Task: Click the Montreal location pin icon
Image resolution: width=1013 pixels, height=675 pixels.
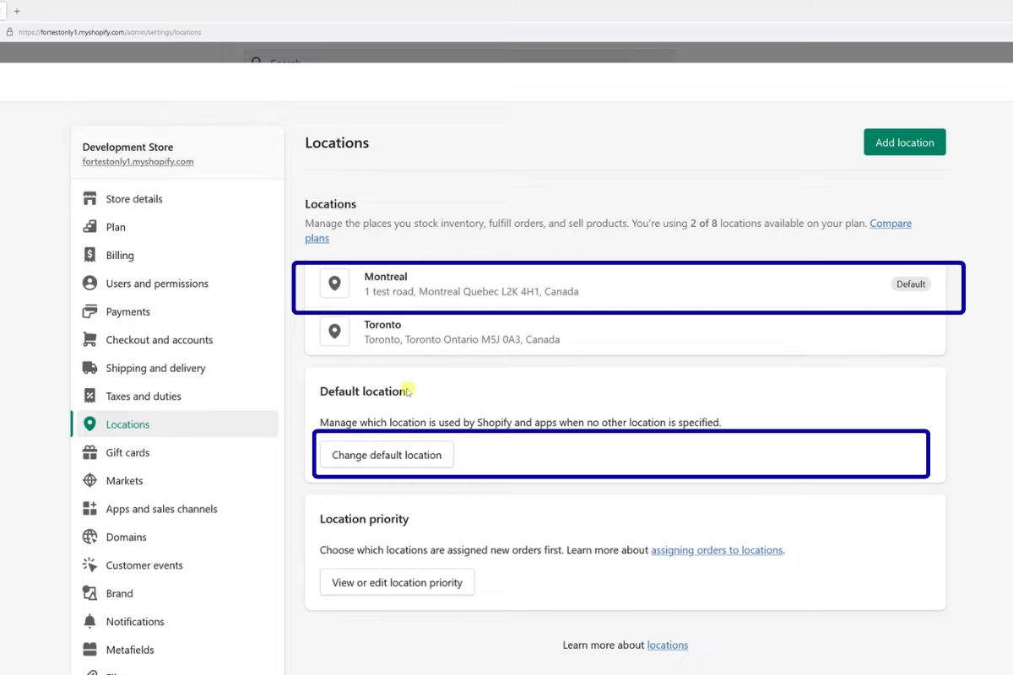Action: click(334, 283)
